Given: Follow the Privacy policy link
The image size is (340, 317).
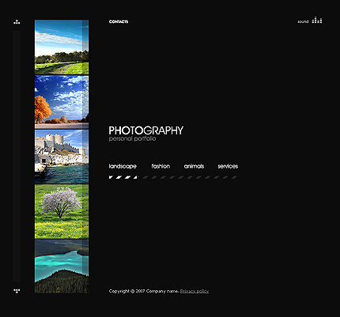Looking at the screenshot, I should pos(195,291).
